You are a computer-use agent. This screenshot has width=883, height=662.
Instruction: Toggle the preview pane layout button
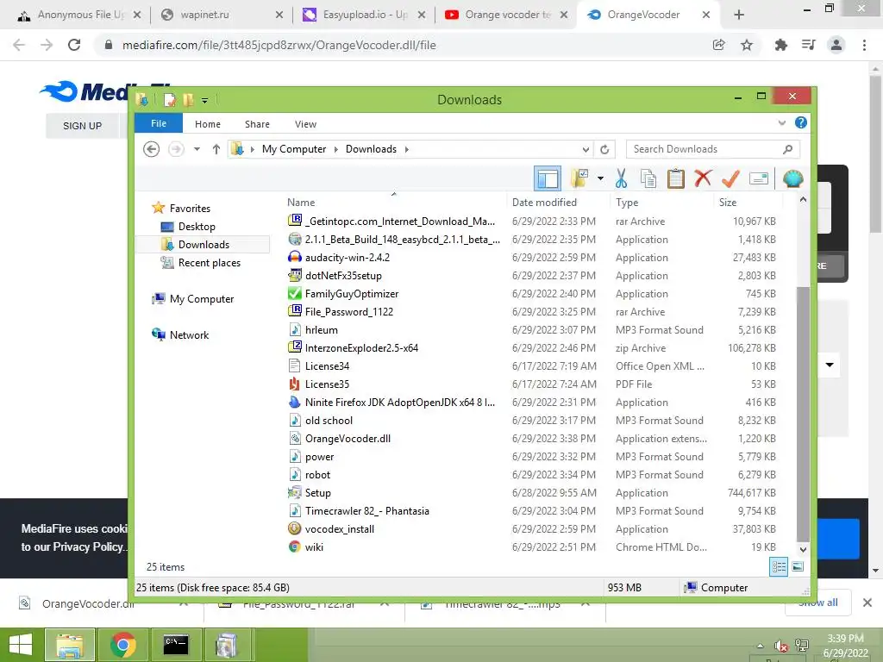[x=547, y=179]
